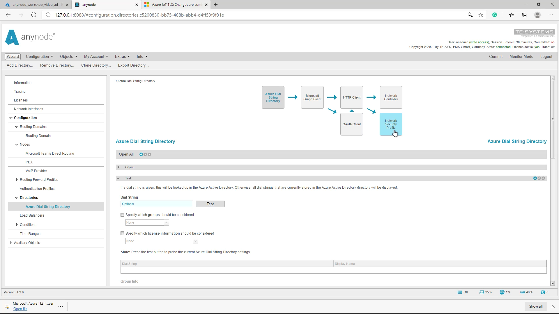559x314 pixels.
Task: Open the Objects menu
Action: point(68,57)
